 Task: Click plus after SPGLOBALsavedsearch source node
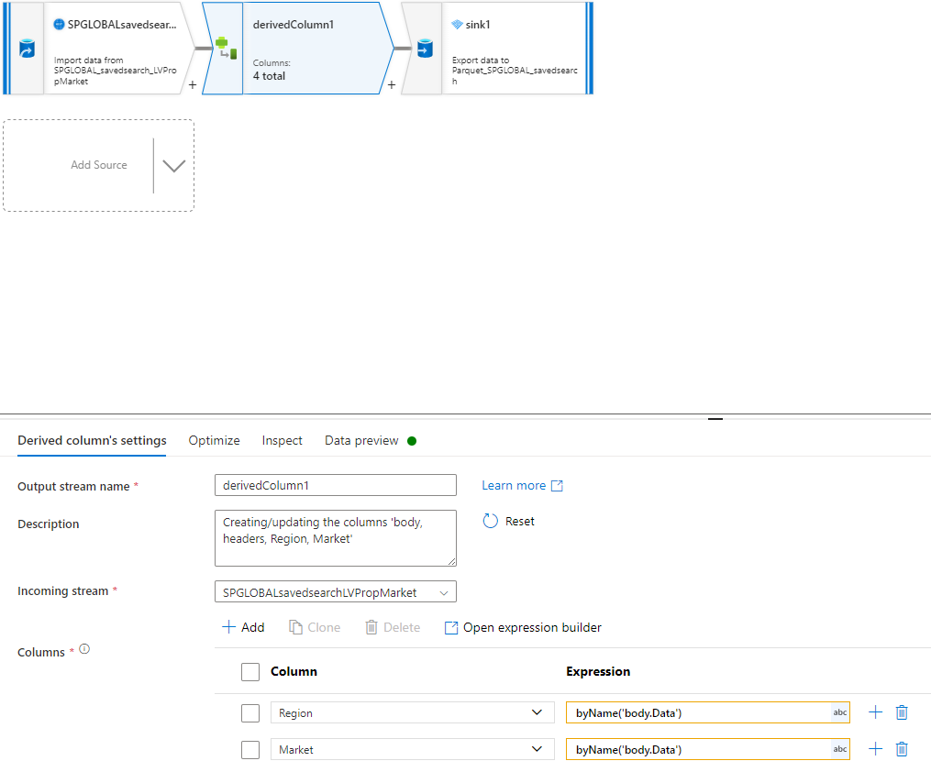(193, 85)
